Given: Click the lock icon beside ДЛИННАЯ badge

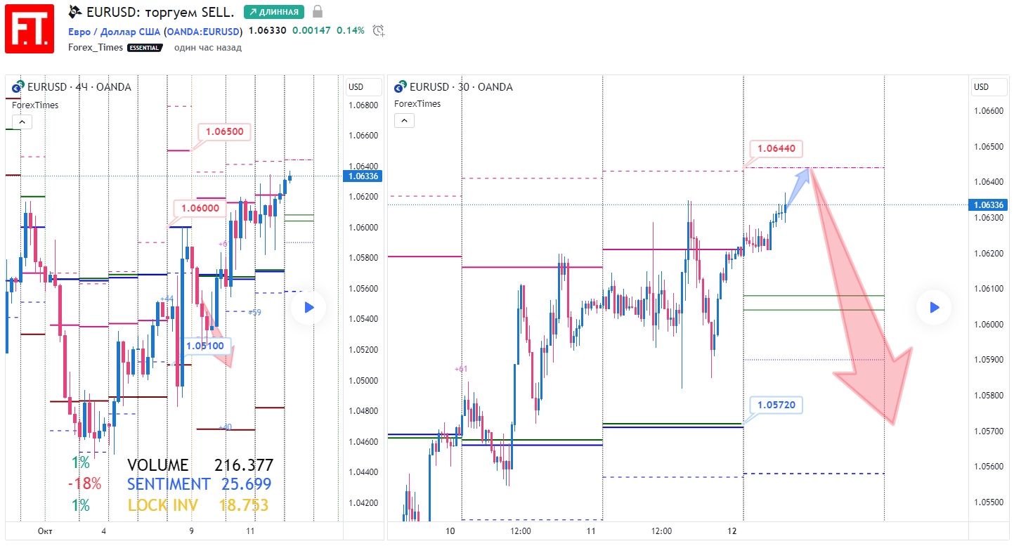Looking at the screenshot, I should pos(318,11).
